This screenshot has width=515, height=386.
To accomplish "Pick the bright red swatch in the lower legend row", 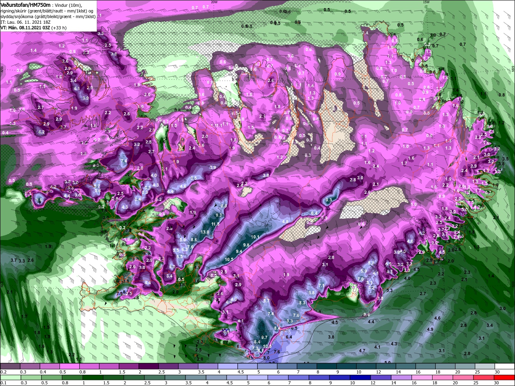I will click(505, 377).
